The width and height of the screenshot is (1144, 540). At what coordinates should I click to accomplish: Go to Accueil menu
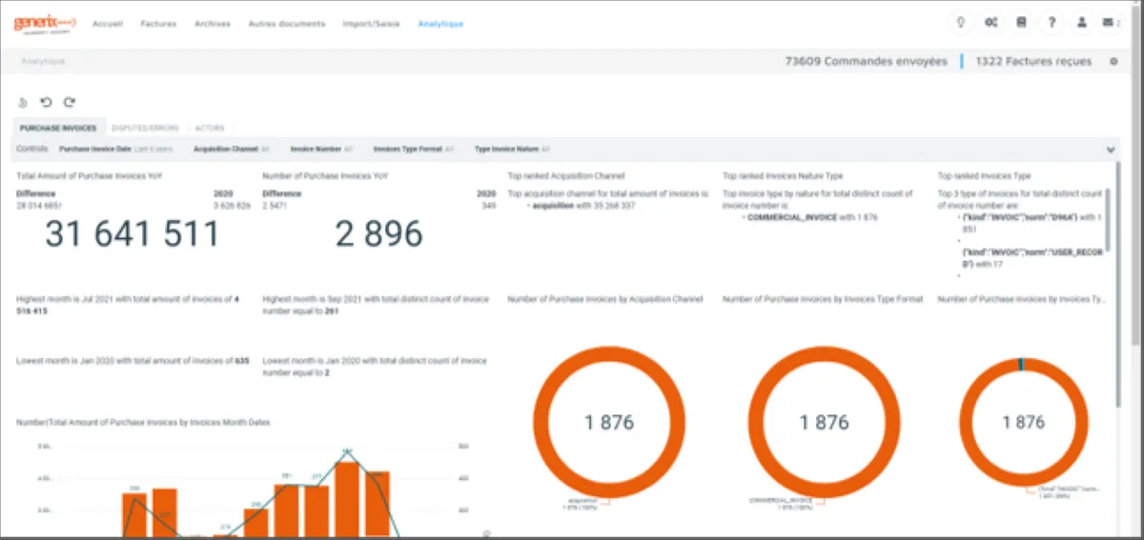click(x=107, y=24)
